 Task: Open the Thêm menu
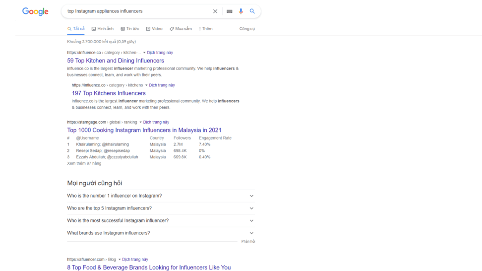pos(206,29)
